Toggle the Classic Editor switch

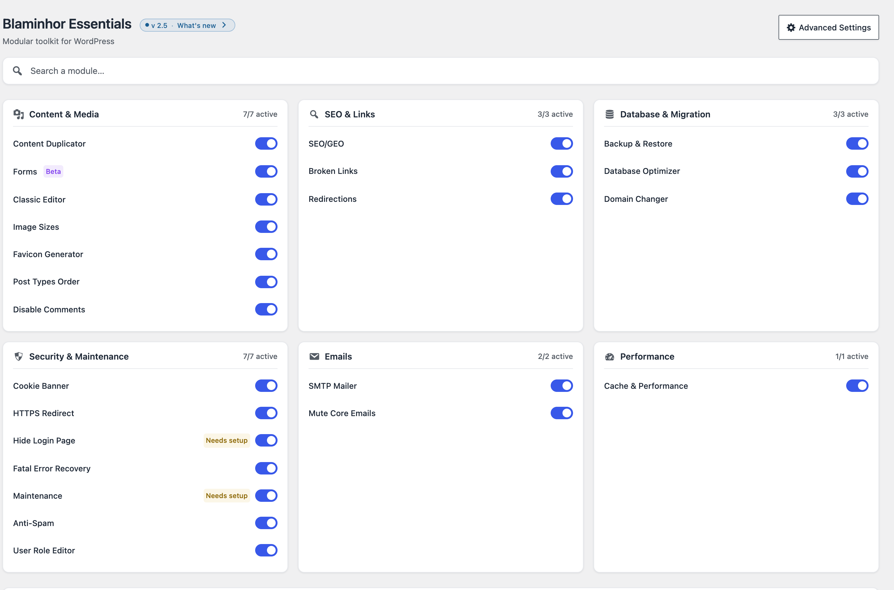coord(266,199)
